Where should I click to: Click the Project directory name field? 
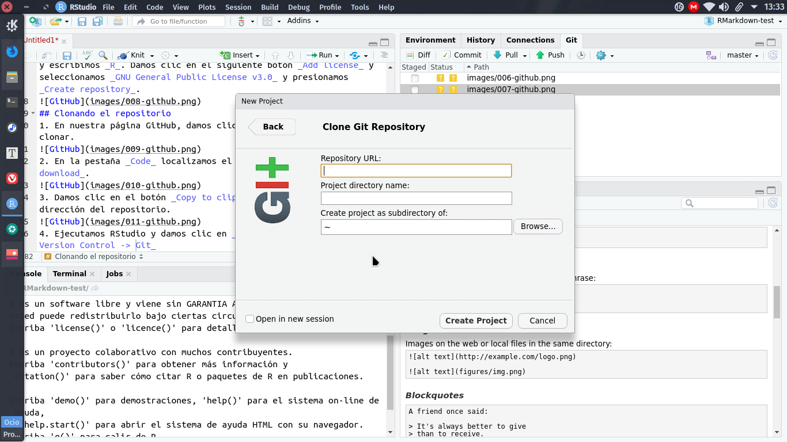point(416,198)
